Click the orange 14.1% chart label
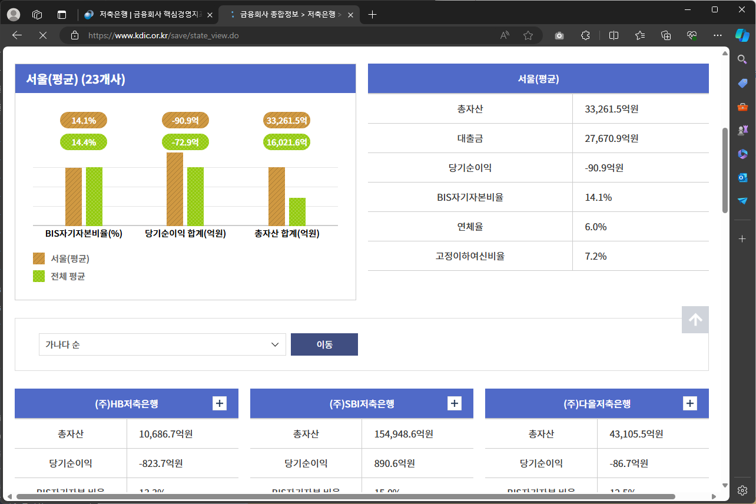The width and height of the screenshot is (756, 504). coord(84,120)
